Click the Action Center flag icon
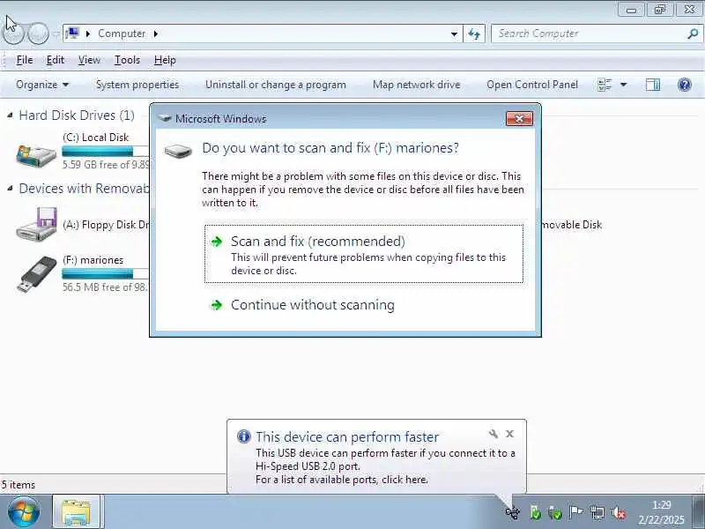705x529 pixels. 575,512
